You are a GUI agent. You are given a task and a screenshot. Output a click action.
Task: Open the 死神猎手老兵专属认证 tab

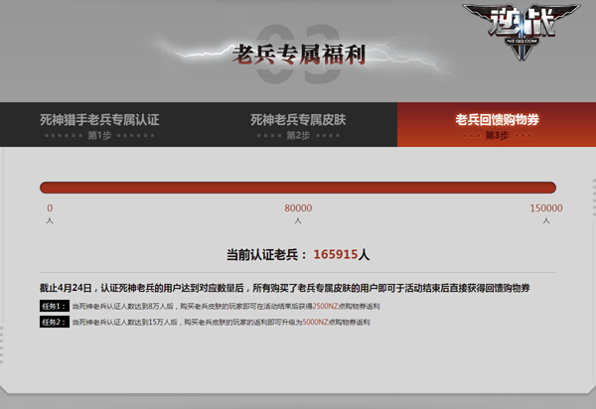point(99,119)
